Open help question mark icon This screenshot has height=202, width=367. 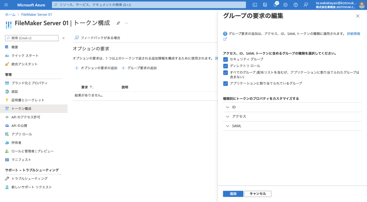pyautogui.click(x=296, y=5)
